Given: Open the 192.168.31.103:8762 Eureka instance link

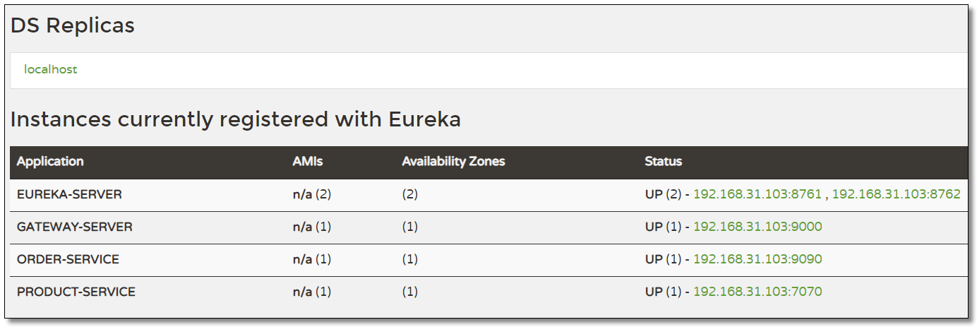Looking at the screenshot, I should [x=896, y=194].
